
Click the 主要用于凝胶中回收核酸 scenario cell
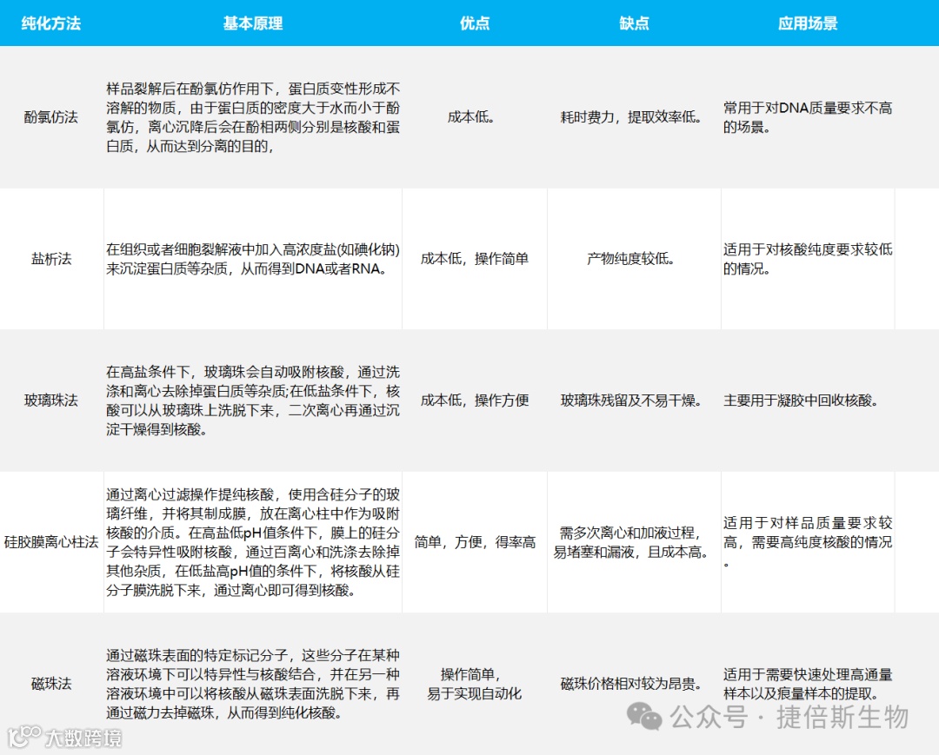click(802, 401)
